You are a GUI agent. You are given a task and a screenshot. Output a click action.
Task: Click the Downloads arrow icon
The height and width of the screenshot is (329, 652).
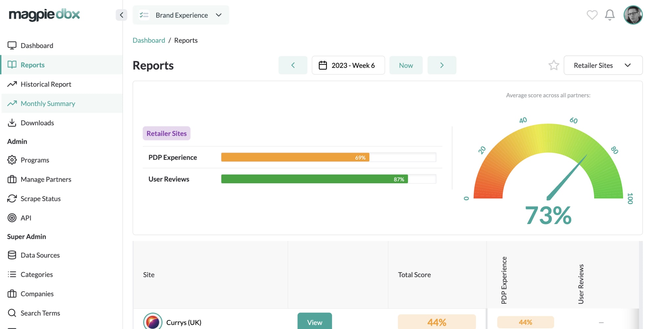point(12,123)
